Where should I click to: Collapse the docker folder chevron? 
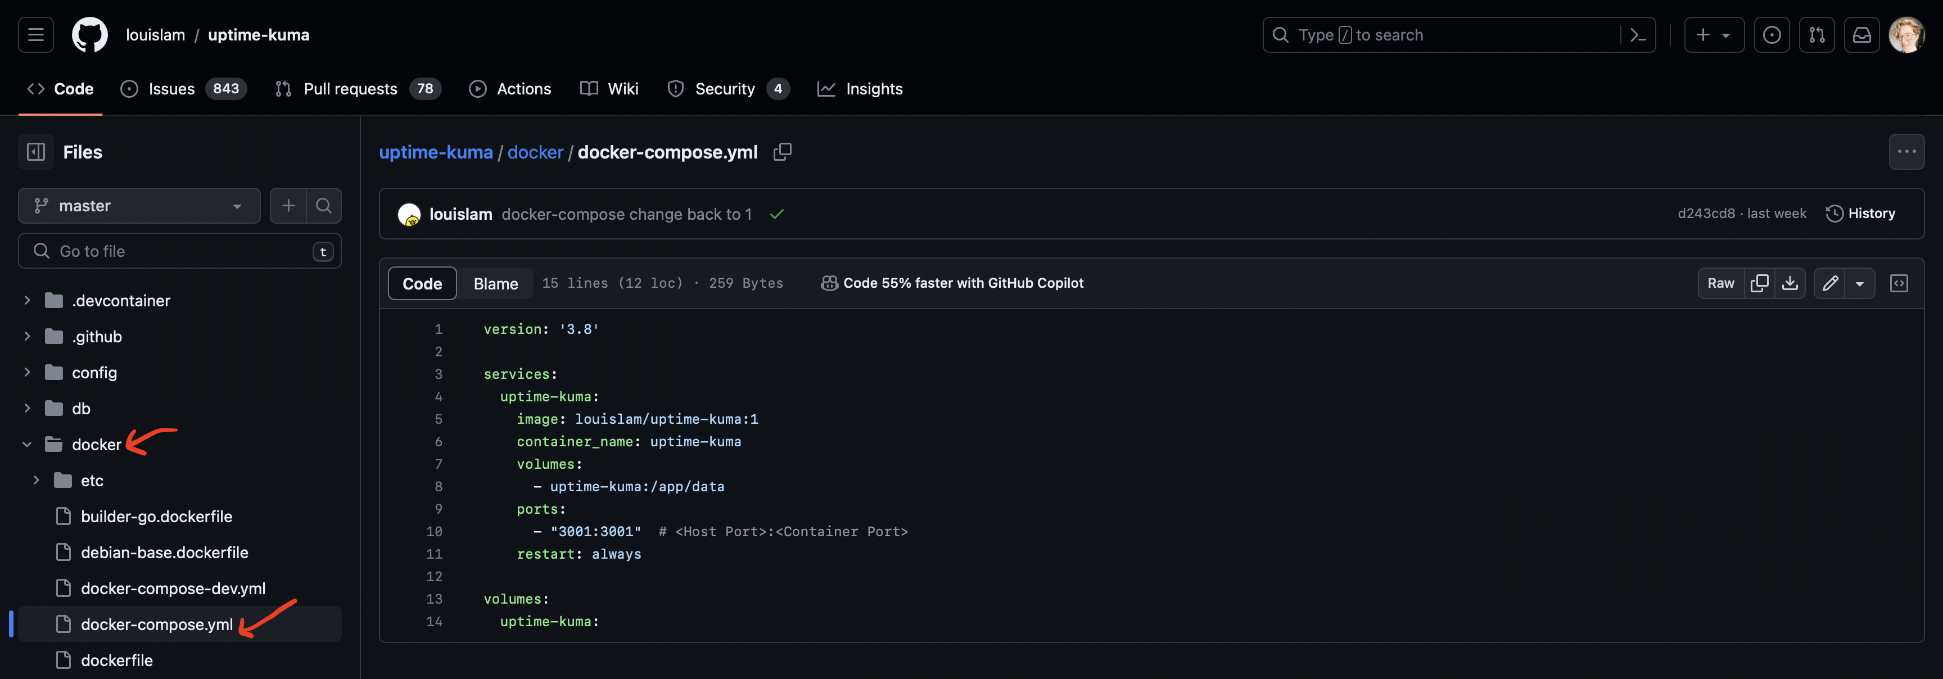coord(27,445)
